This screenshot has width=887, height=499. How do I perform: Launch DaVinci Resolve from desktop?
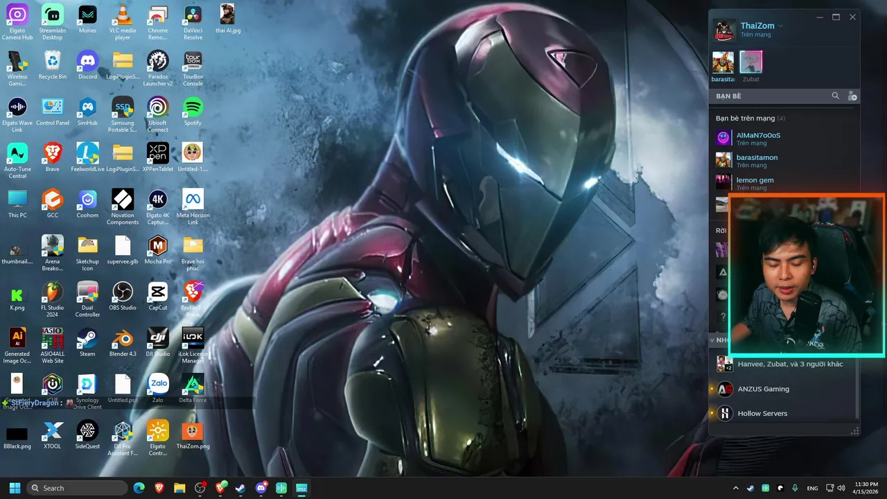click(193, 21)
